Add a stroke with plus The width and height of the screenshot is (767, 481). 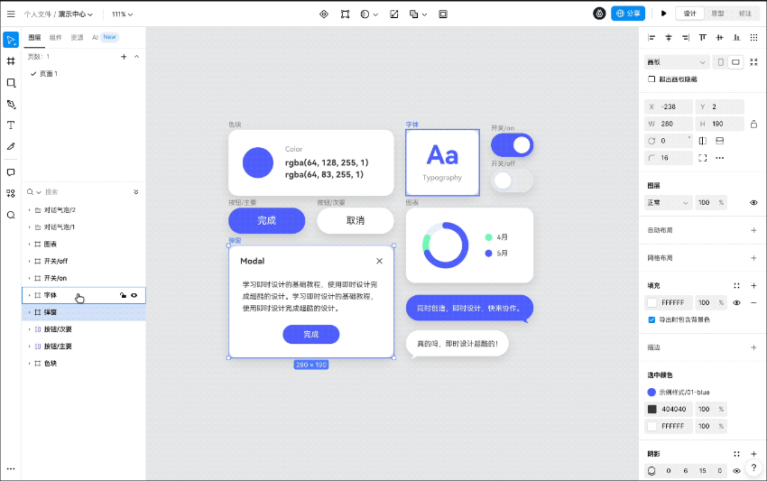(x=753, y=347)
